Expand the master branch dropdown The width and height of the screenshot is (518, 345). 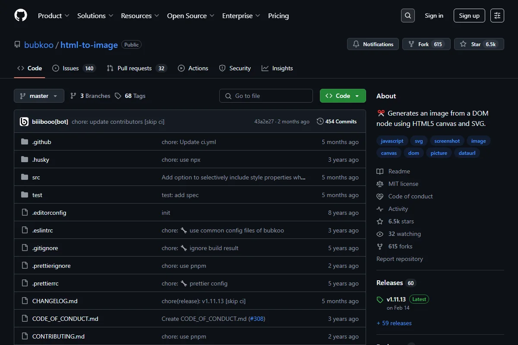39,96
